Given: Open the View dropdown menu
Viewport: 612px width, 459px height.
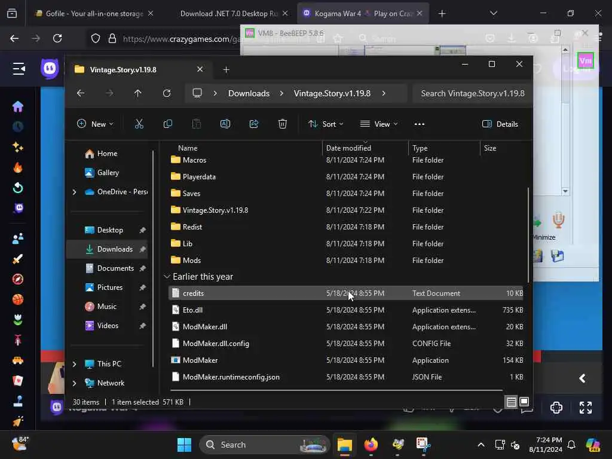Looking at the screenshot, I should (x=378, y=124).
